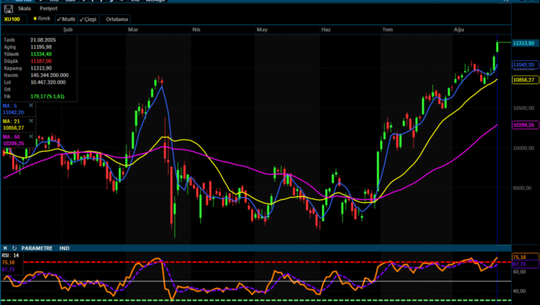The height and width of the screenshot is (305, 540).
Task: Click the 9500,00 price axis label
Action: [x=524, y=188]
